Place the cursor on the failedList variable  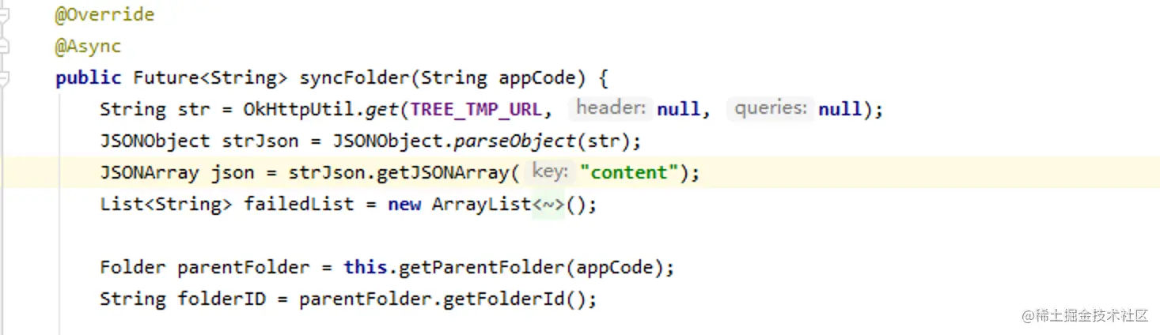[298, 205]
